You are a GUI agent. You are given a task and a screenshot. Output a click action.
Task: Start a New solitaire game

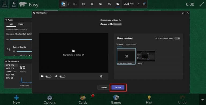(x=16, y=100)
